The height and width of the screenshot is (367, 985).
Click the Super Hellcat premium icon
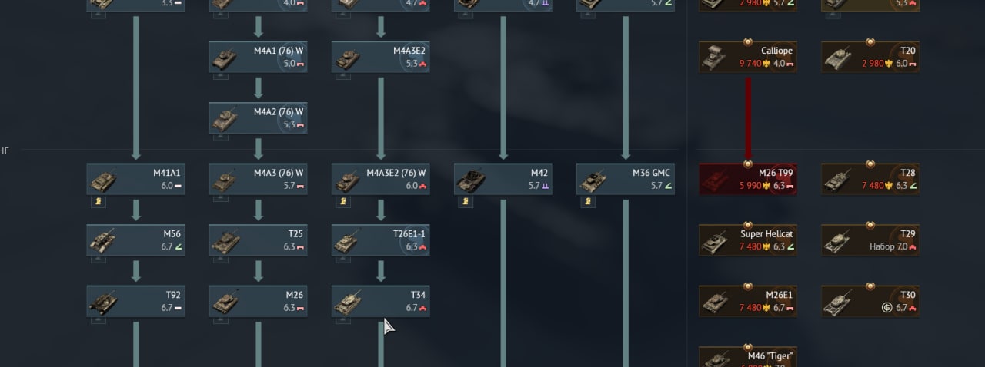point(715,242)
